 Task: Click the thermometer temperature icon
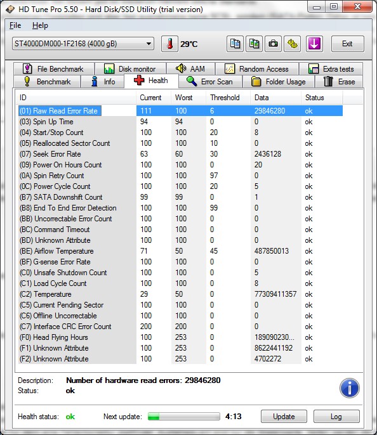click(169, 44)
